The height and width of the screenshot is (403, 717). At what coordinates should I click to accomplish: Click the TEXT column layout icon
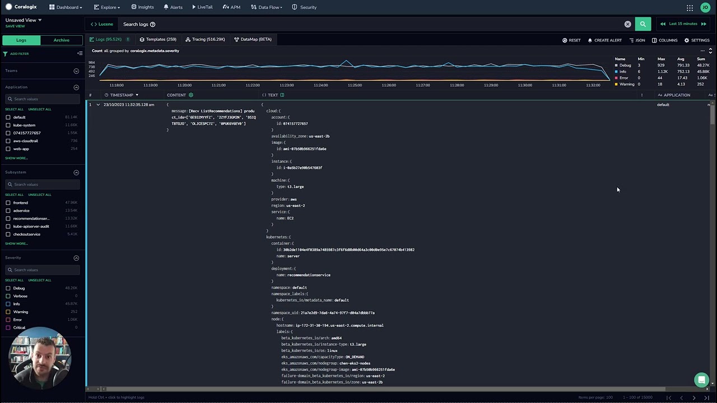(282, 95)
